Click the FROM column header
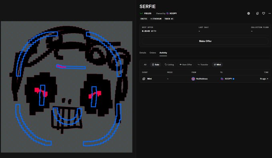Screen dimensions: 272x158 click(194, 72)
